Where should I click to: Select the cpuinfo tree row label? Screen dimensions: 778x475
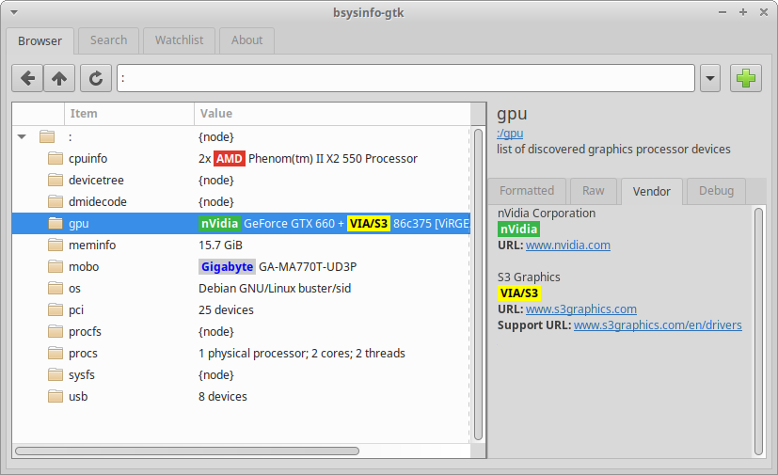coord(87,158)
